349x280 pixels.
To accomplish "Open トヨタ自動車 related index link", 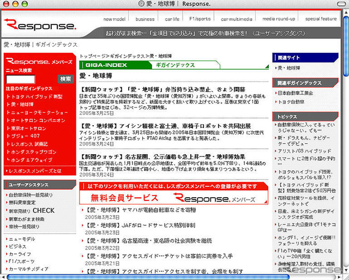I will pyautogui.click(x=291, y=102).
